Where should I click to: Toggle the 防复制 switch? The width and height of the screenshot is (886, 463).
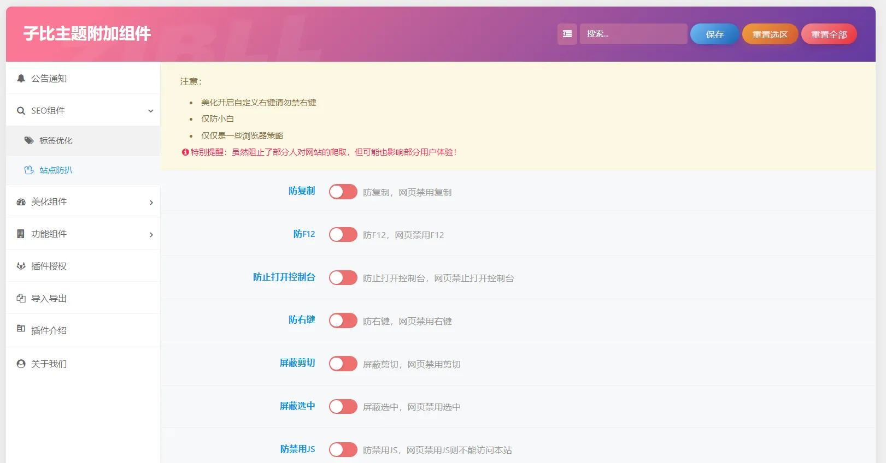click(x=343, y=192)
